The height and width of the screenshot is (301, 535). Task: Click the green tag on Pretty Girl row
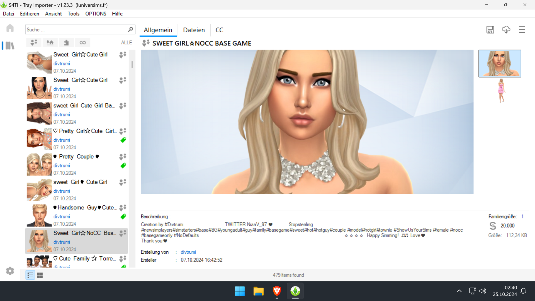pyautogui.click(x=123, y=140)
